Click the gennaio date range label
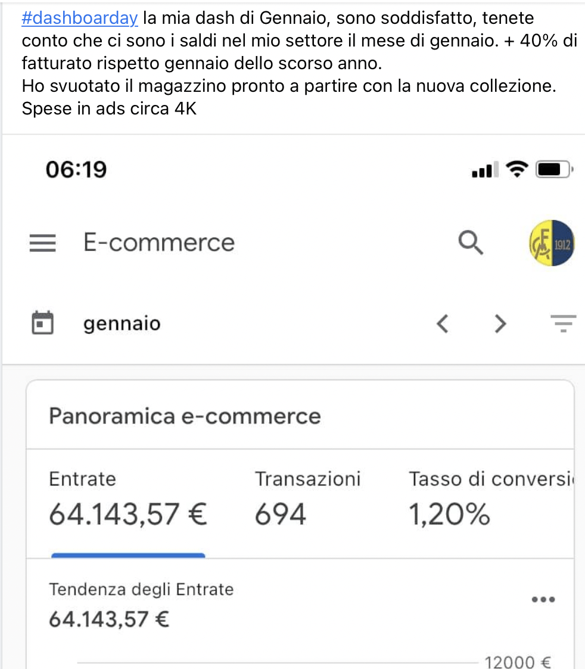Screen dimensions: 585x669 (122, 324)
